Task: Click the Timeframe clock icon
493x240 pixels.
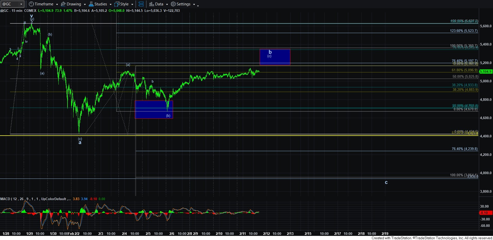Action: [31, 4]
